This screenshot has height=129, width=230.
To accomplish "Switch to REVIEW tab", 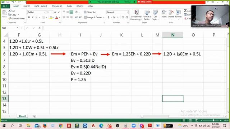I will pyautogui.click(x=80, y=6).
